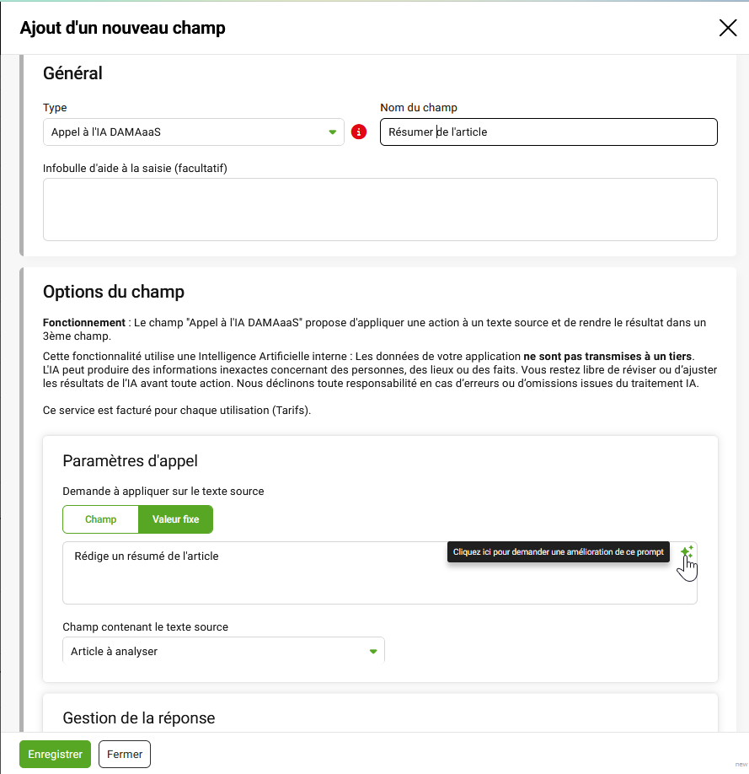Click into the 'Infobulle d'aide à la saisie' textarea
Screen dimensions: 749x774
point(380,209)
